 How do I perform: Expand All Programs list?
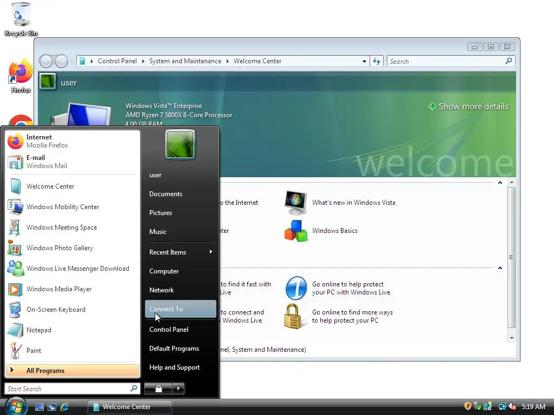pos(72,371)
